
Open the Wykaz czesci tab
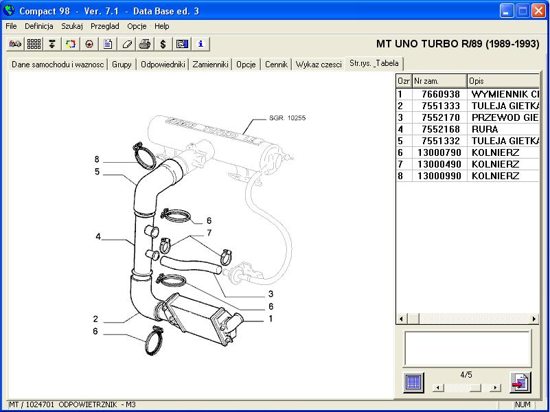[319, 65]
